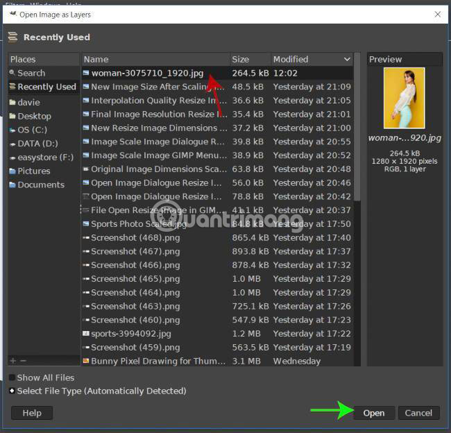Select Open Image Dialogue Resize 78.8 kB row

click(217, 196)
